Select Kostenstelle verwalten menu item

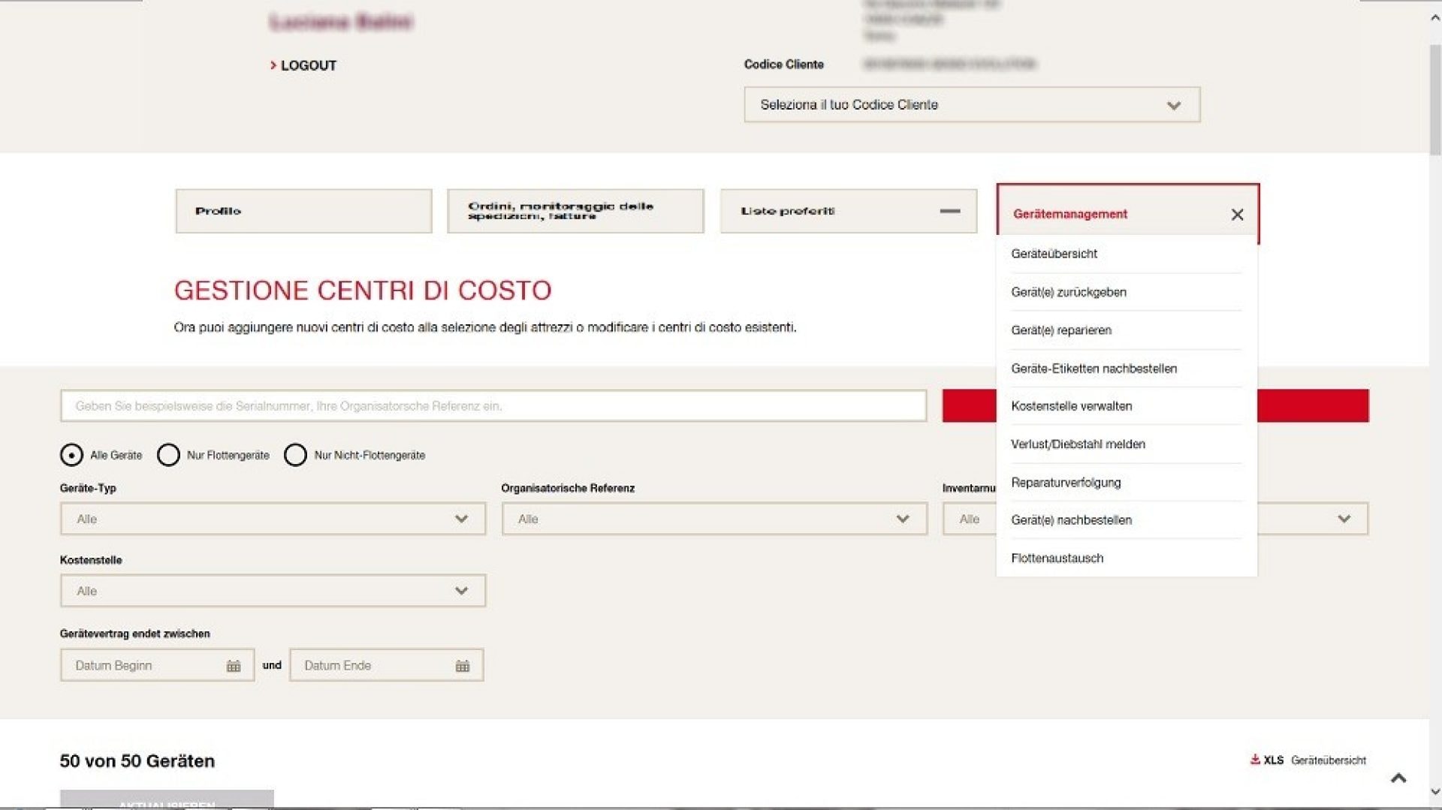point(1071,406)
